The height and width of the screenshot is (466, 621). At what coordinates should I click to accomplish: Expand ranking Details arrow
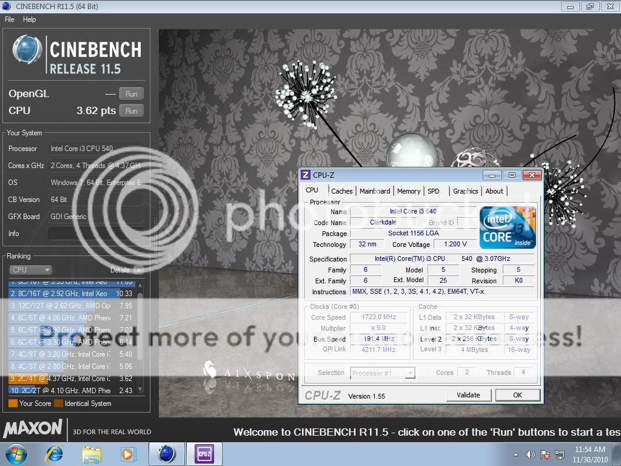click(x=139, y=270)
